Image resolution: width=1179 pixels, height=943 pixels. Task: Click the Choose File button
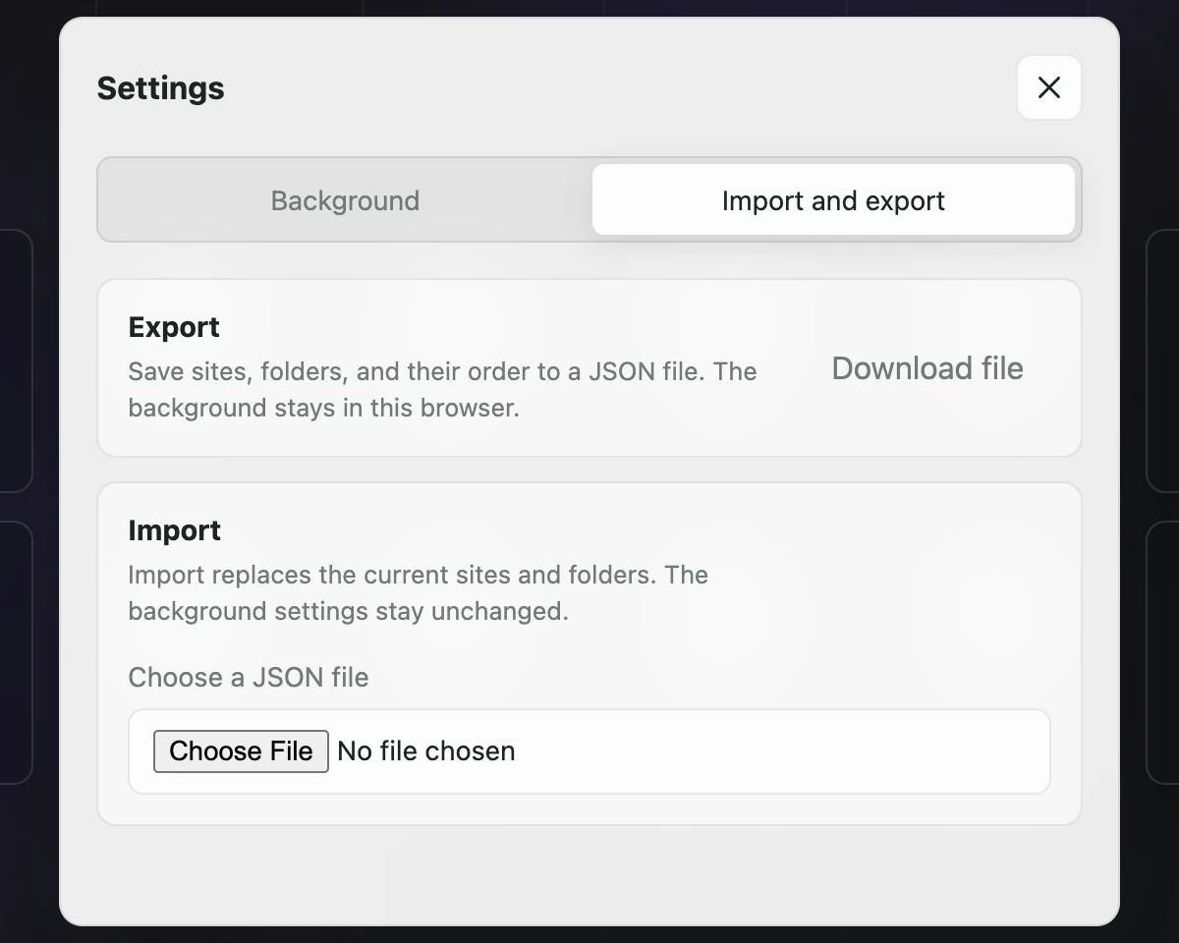point(241,751)
